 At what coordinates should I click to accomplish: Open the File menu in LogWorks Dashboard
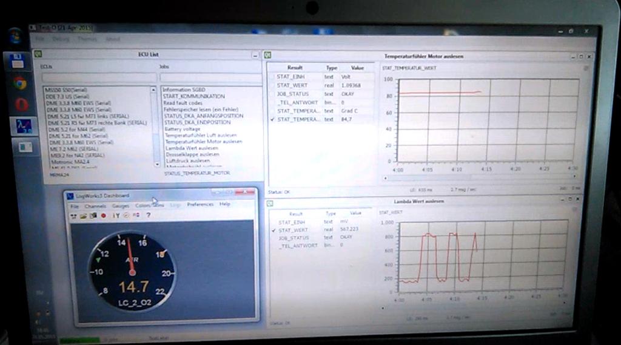click(75, 206)
